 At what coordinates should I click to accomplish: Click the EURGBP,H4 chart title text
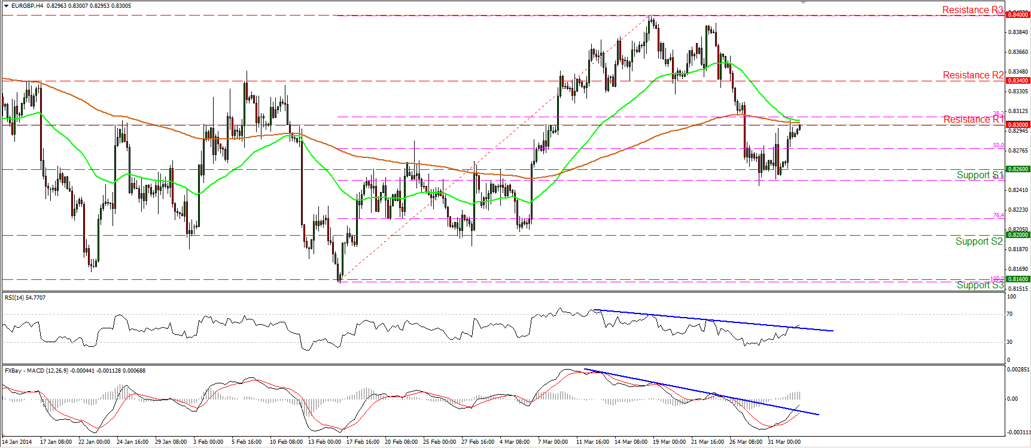pos(26,6)
